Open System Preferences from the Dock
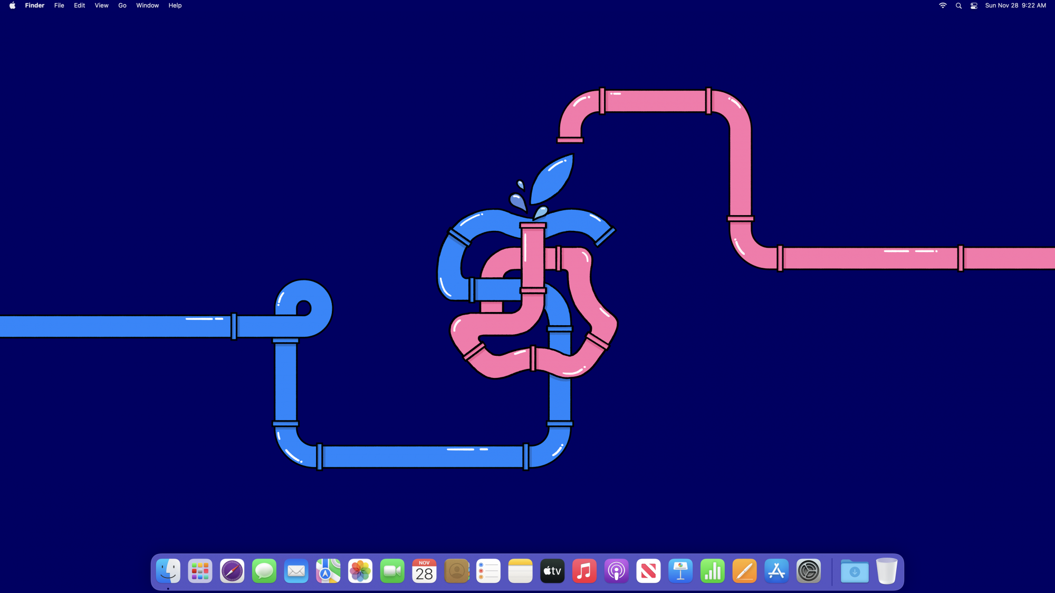Viewport: 1055px width, 593px height. (x=808, y=571)
